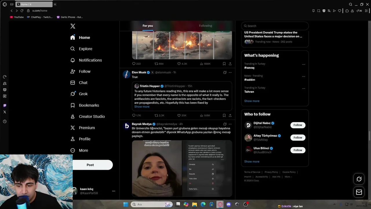Viewport: 371px width, 209px height.
Task: Click Windows Start button on taskbar
Action: [126, 204]
